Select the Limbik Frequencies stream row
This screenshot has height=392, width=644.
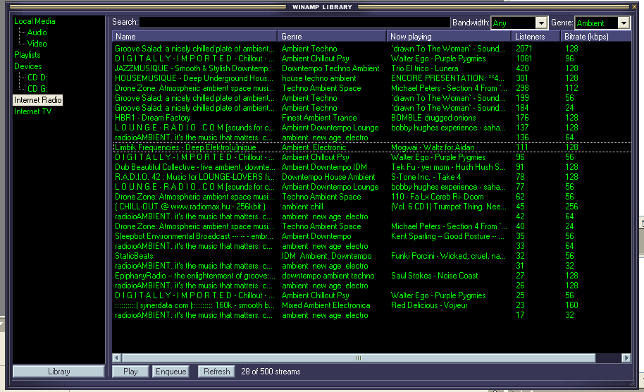(372, 147)
